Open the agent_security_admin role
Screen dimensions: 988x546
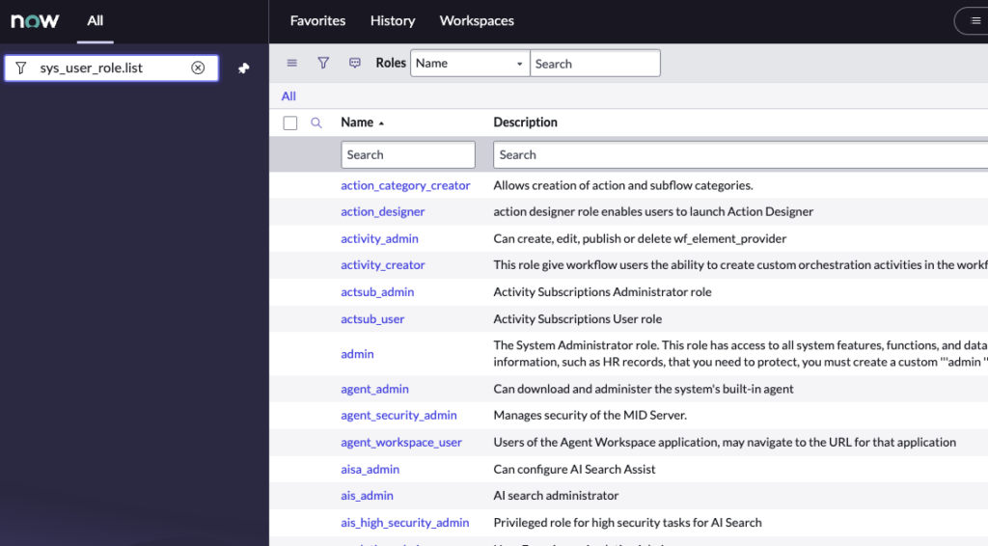(398, 416)
